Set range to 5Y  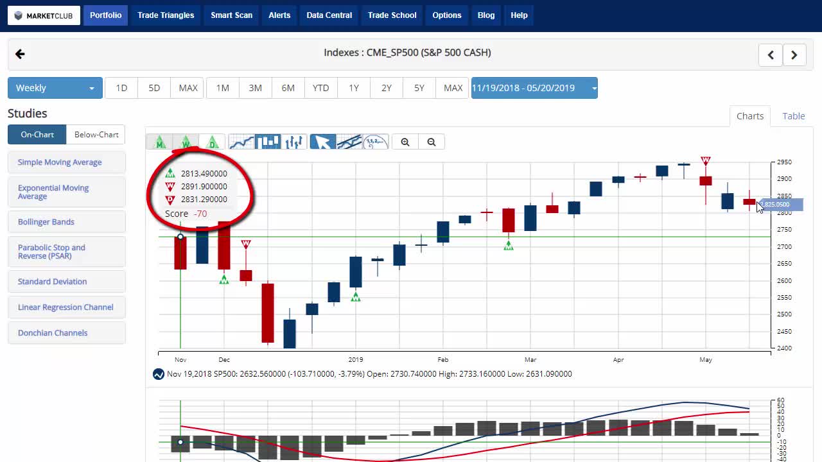419,88
